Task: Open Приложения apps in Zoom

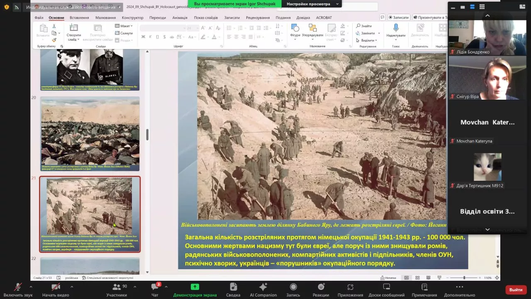Action: (x=350, y=290)
